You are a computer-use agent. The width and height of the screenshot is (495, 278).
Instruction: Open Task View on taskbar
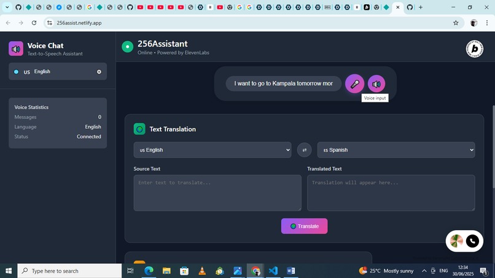click(130, 271)
